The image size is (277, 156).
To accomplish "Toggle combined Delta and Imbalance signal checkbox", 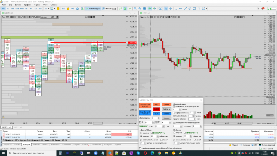I will click(140, 148).
